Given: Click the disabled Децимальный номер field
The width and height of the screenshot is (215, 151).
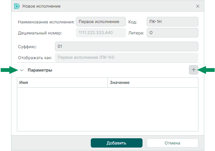Looking at the screenshot, I should 101,33.
